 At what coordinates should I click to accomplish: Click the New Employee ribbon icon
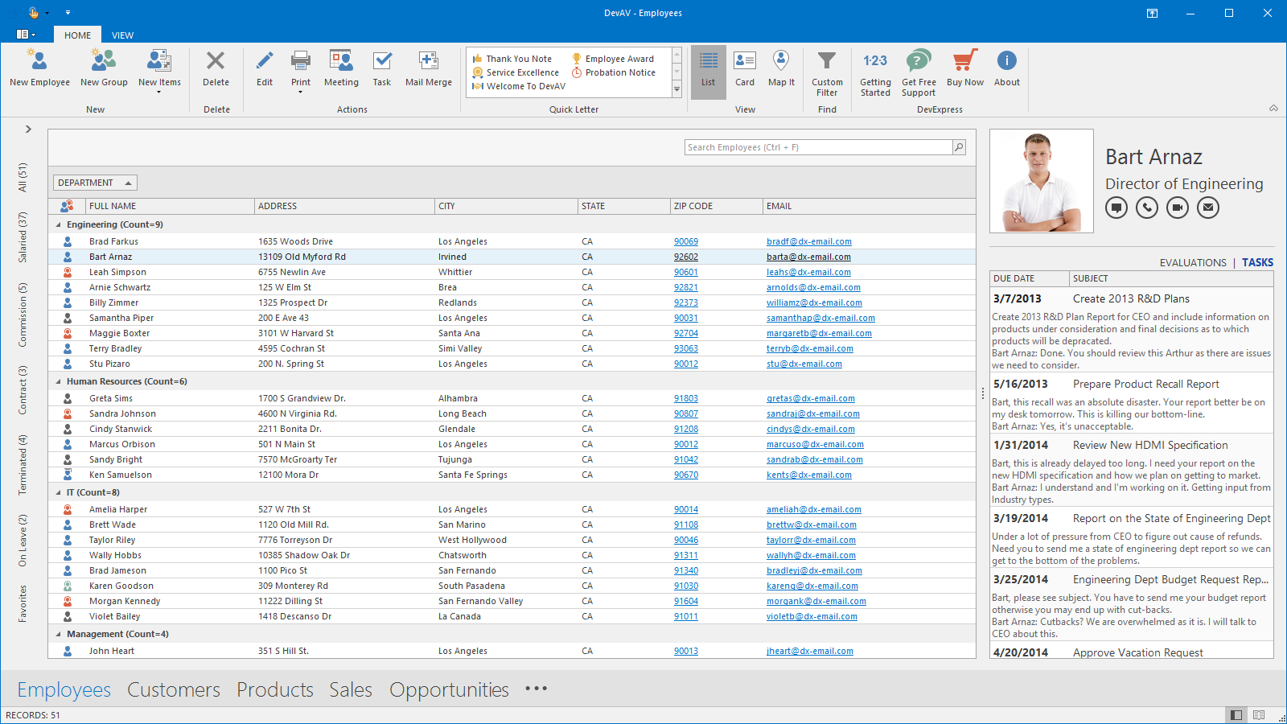click(x=39, y=68)
